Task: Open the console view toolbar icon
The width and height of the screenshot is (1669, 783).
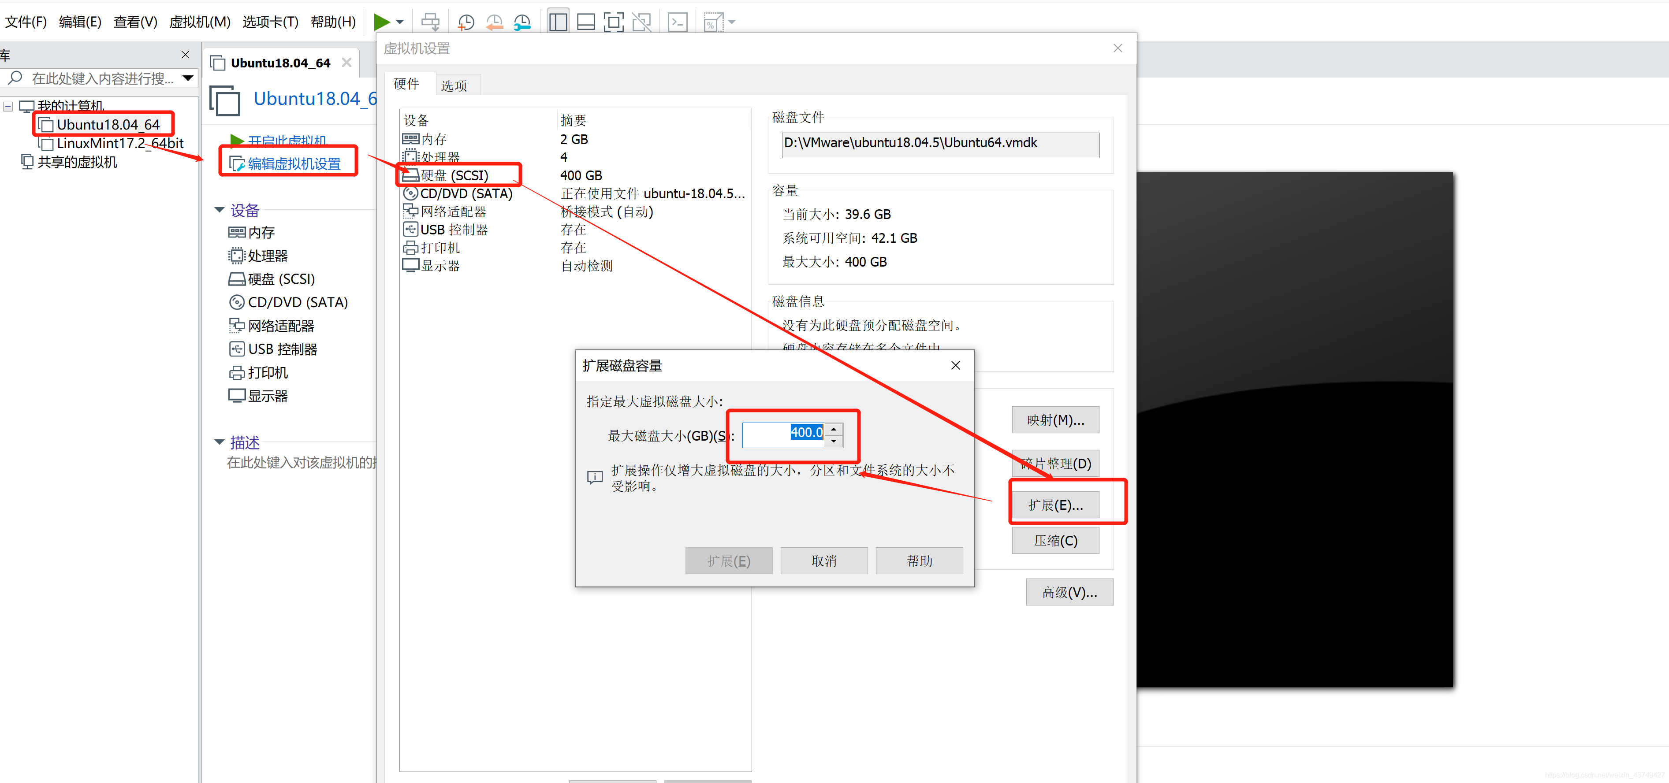Action: point(678,22)
